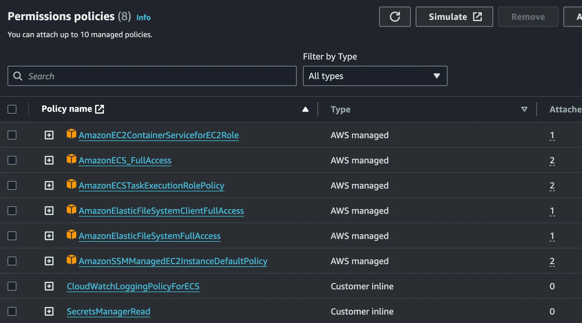Expand the CloudWatchLoggingPolicyForECS row

click(49, 286)
